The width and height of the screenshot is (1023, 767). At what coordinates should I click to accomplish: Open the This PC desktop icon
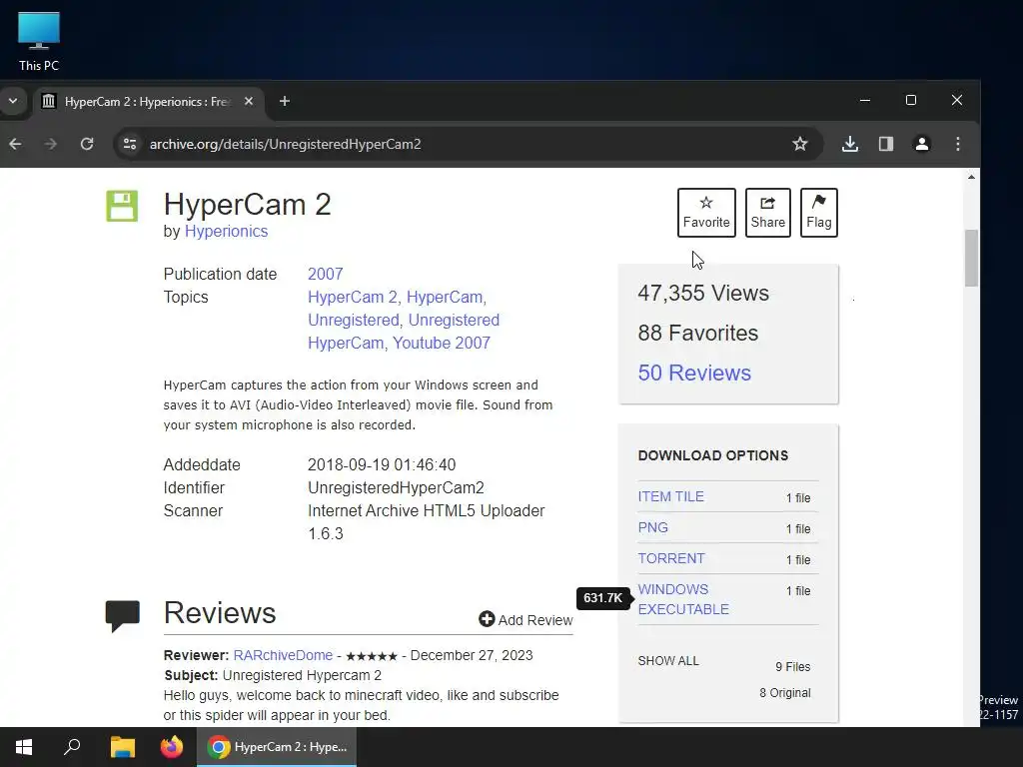(39, 42)
